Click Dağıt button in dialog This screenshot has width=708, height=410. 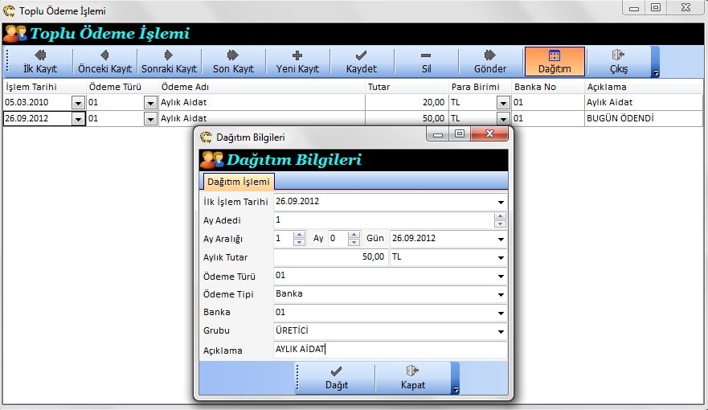337,378
